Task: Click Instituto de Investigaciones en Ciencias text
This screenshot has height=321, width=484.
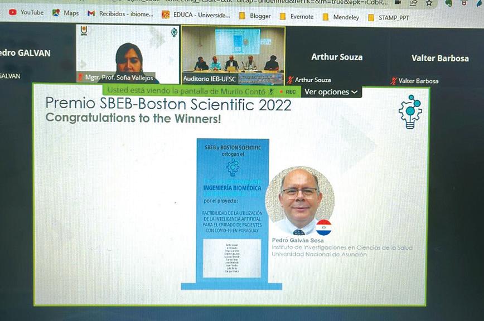Action: [342, 247]
